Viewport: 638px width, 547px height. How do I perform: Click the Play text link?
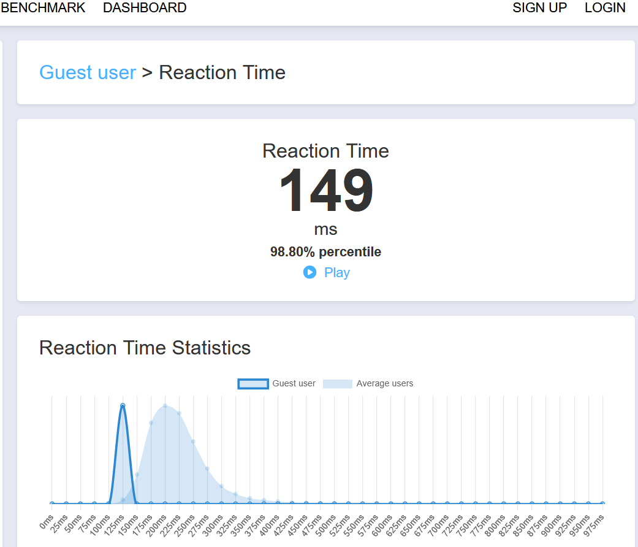(x=337, y=272)
